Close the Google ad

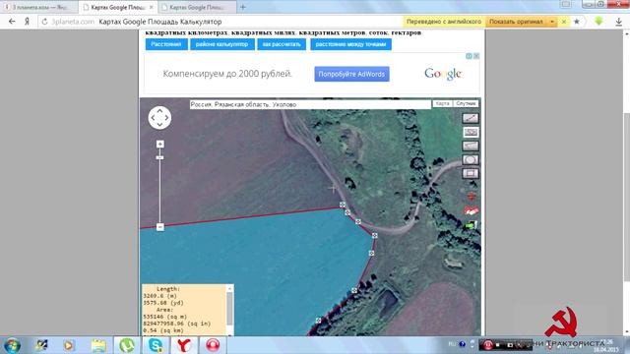pos(476,56)
